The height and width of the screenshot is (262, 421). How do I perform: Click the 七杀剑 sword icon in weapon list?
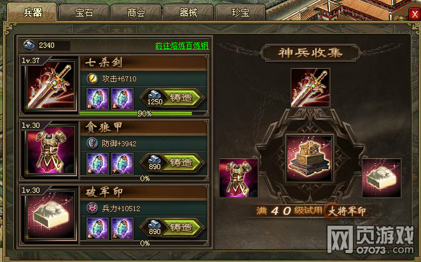coord(51,85)
